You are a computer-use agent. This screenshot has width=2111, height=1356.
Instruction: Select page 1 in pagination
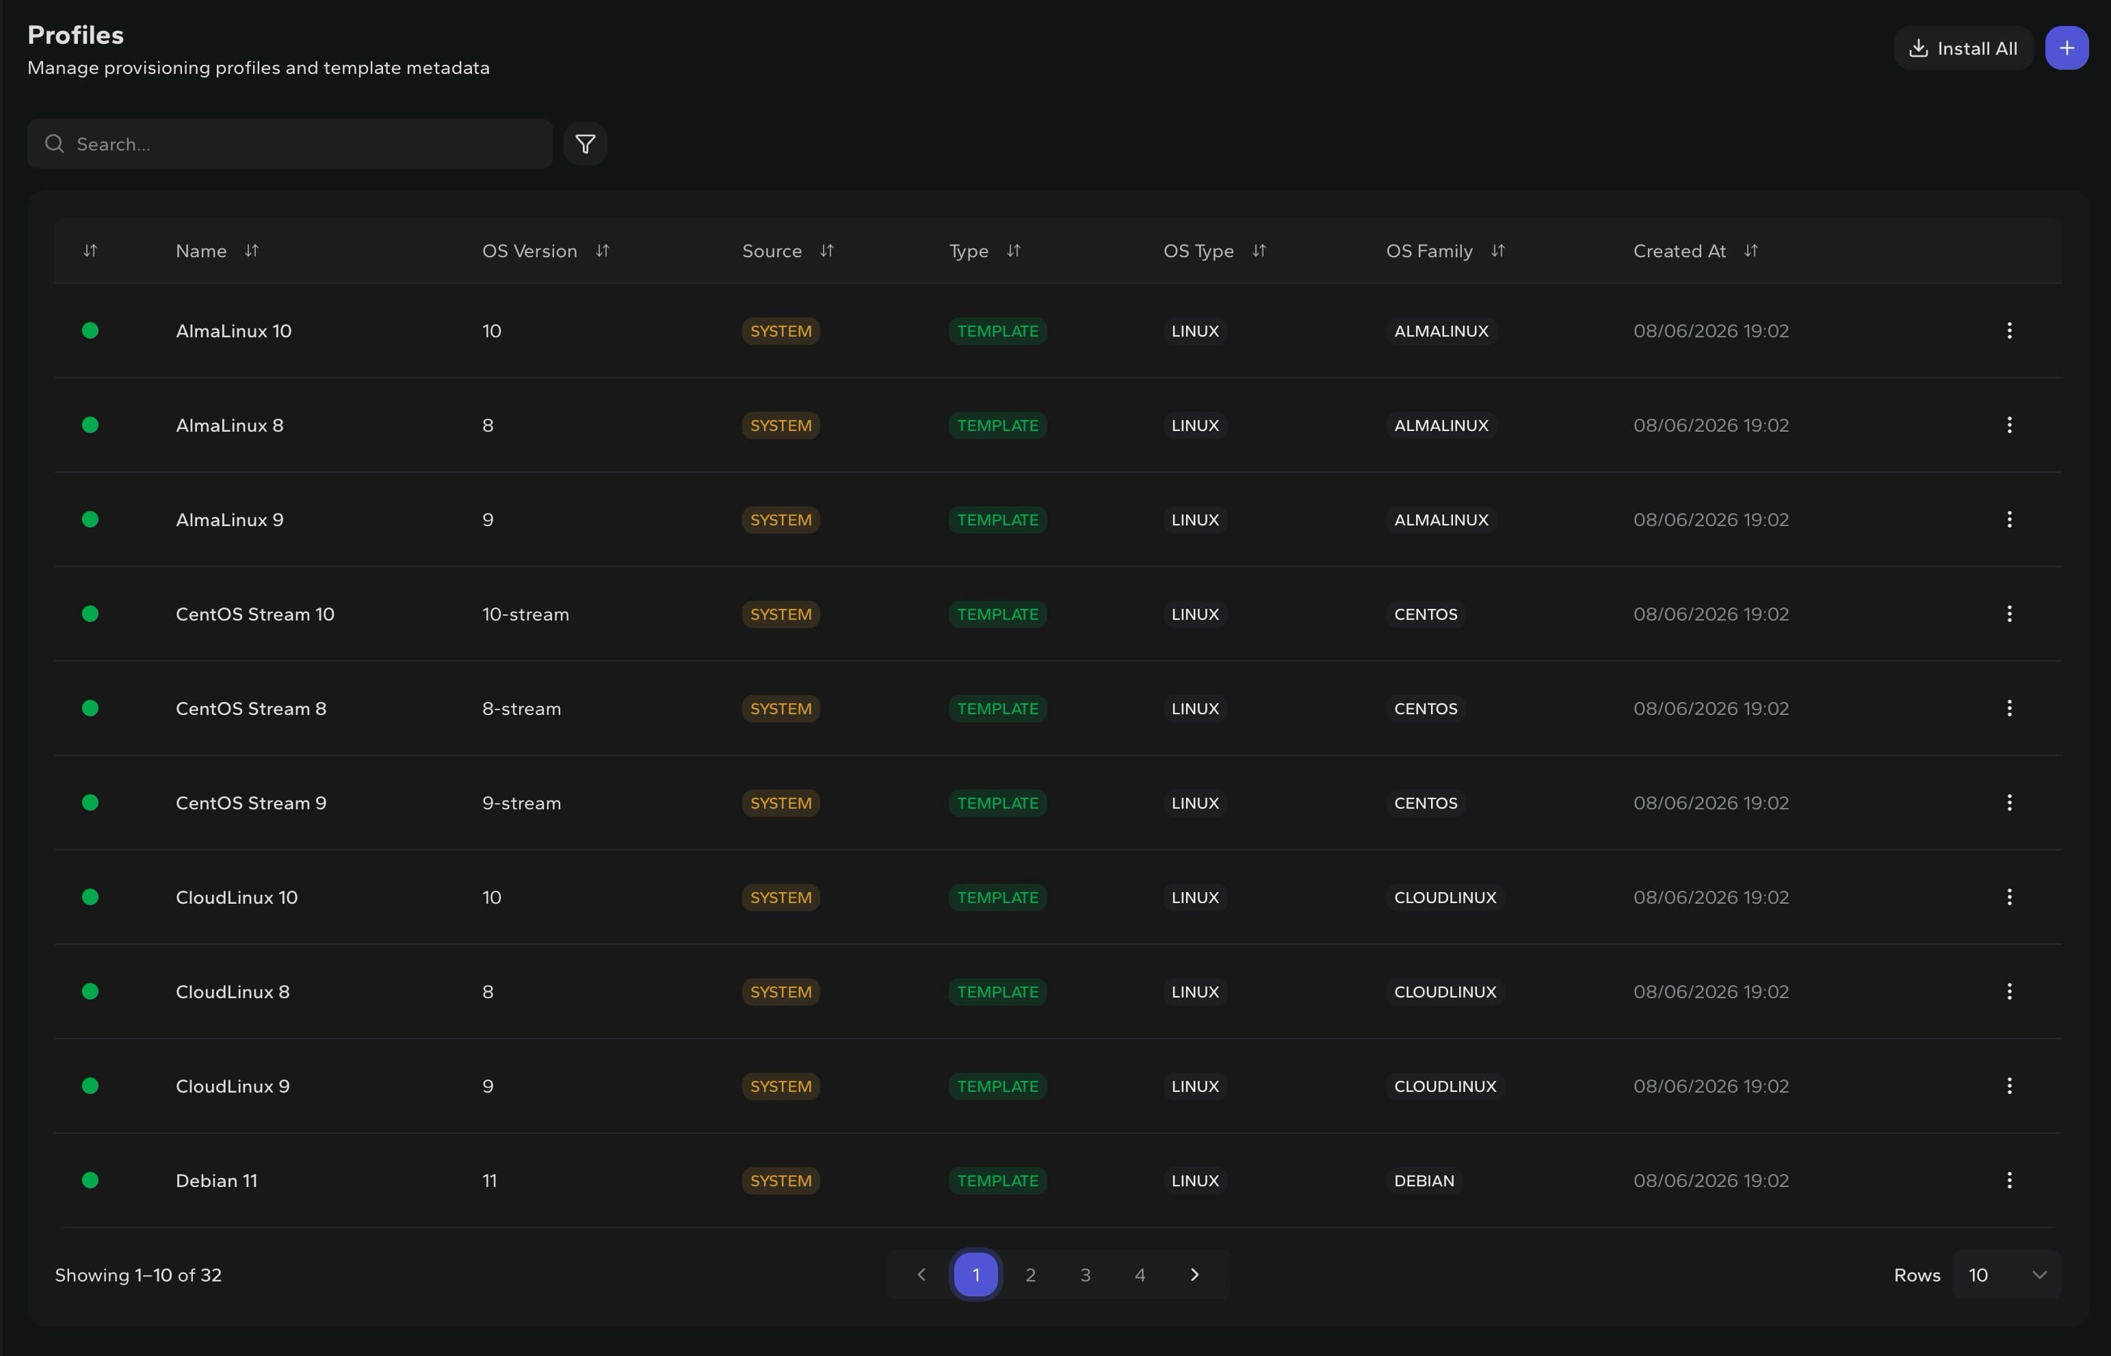point(975,1275)
